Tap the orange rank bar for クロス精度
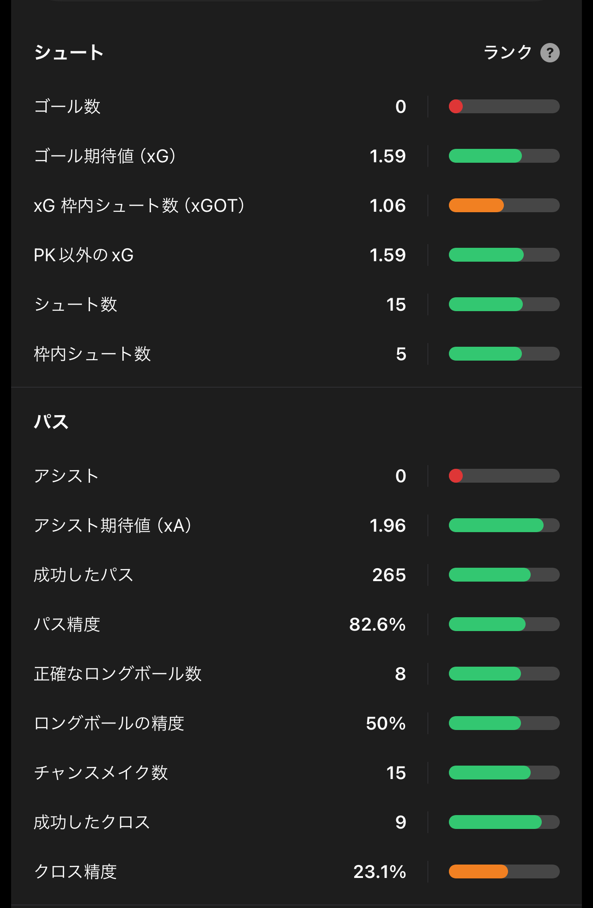This screenshot has height=908, width=593. point(504,871)
